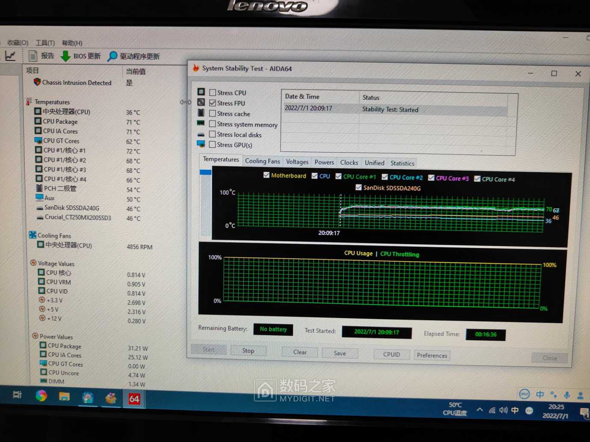590x442 pixels.
Task: Click the memory icon beside Stress system memory
Action: (x=201, y=123)
